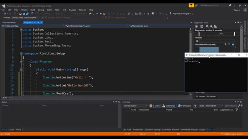The width and height of the screenshot is (248, 139).
Task: Click the account avatar icon near Sign in
Action: pyautogui.click(x=245, y=10)
